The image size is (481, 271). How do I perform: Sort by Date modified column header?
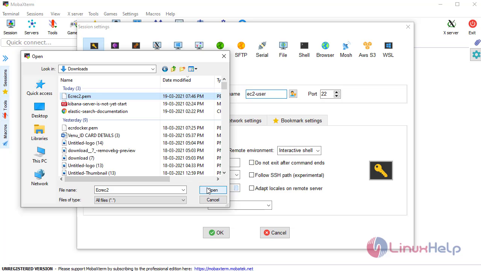click(187, 80)
